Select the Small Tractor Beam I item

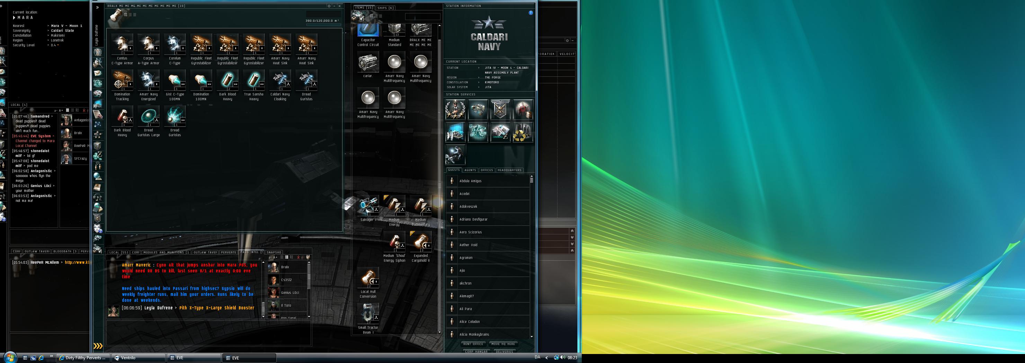pos(368,319)
